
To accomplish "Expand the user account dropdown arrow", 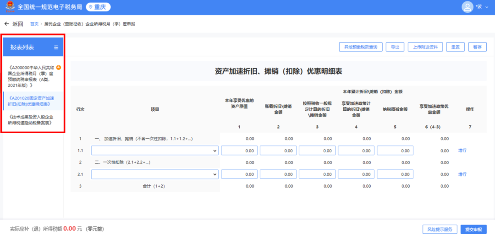I will (486, 7).
